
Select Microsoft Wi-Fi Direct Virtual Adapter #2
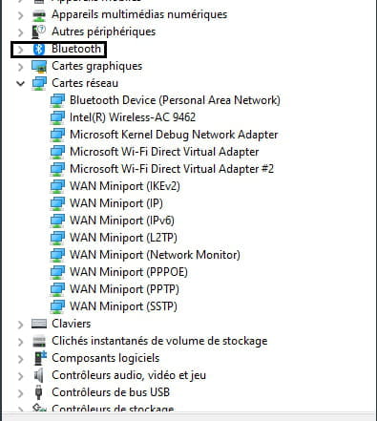(x=172, y=169)
